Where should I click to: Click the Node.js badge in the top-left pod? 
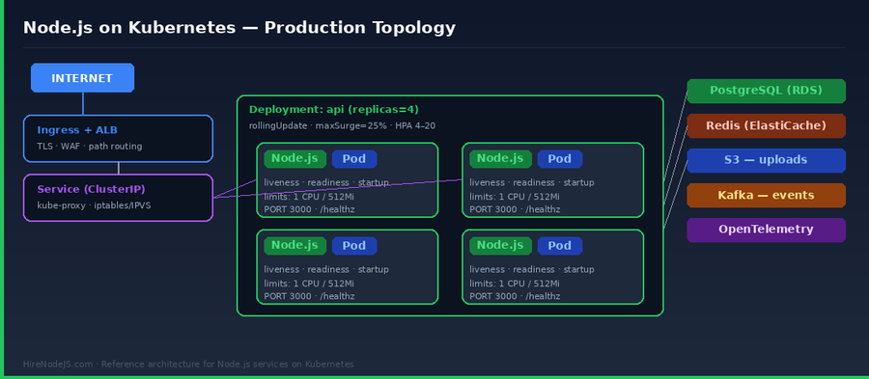coord(294,159)
